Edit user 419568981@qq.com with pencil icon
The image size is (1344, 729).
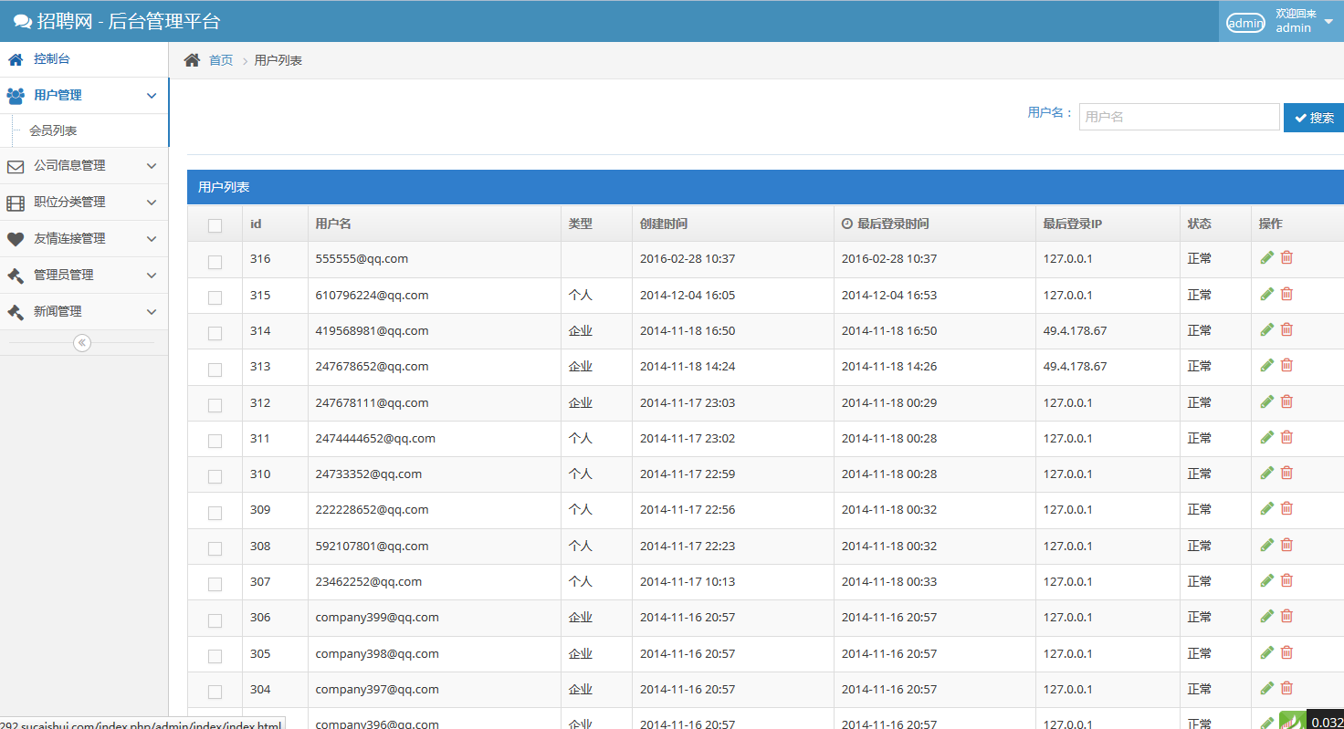[x=1266, y=329]
